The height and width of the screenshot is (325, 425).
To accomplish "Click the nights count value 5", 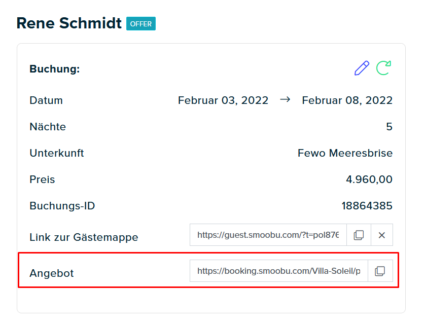I will pyautogui.click(x=389, y=127).
